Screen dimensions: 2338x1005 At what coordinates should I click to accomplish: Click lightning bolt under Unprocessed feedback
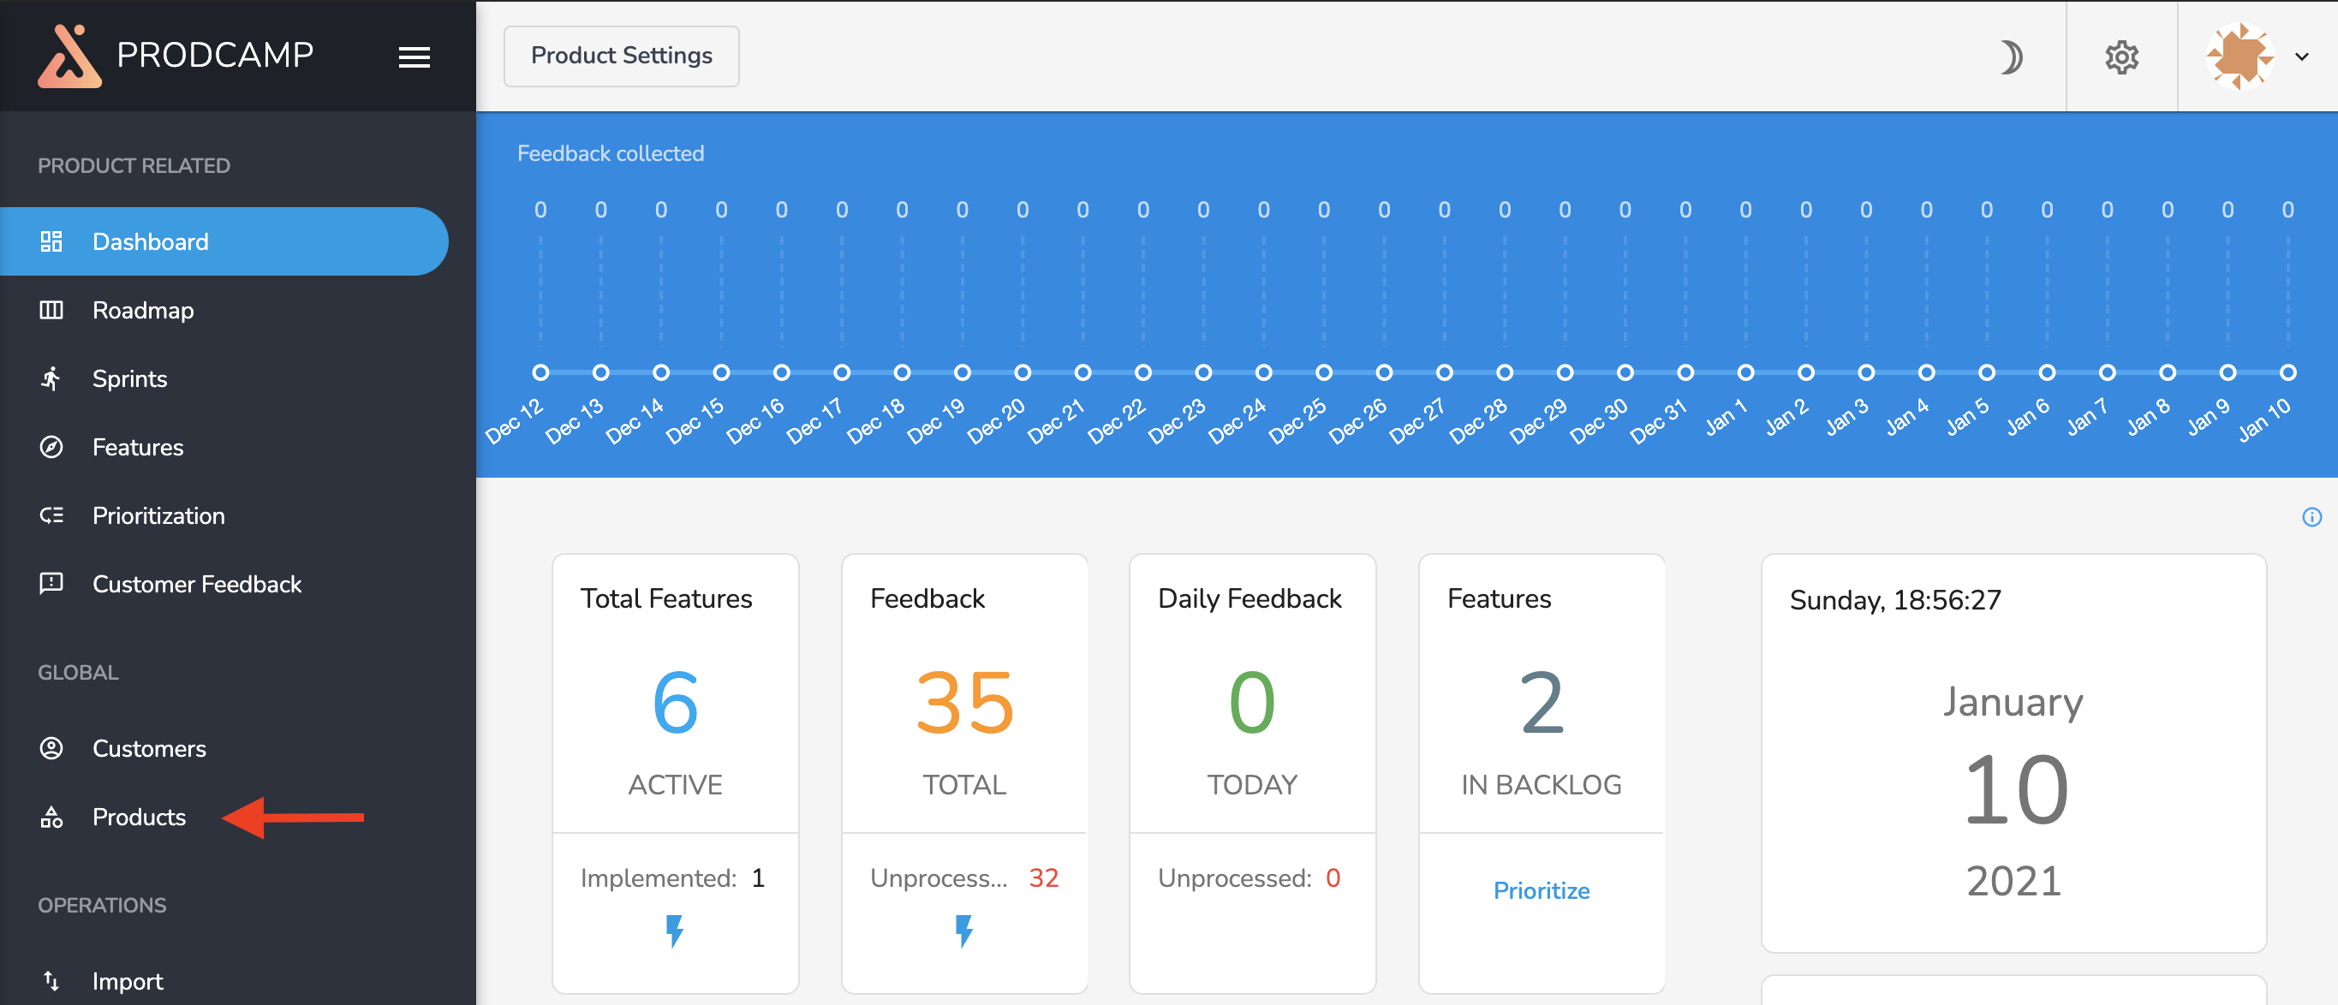click(x=963, y=931)
